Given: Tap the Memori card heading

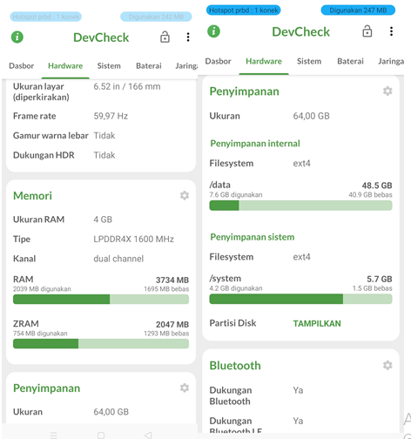Looking at the screenshot, I should tap(32, 196).
